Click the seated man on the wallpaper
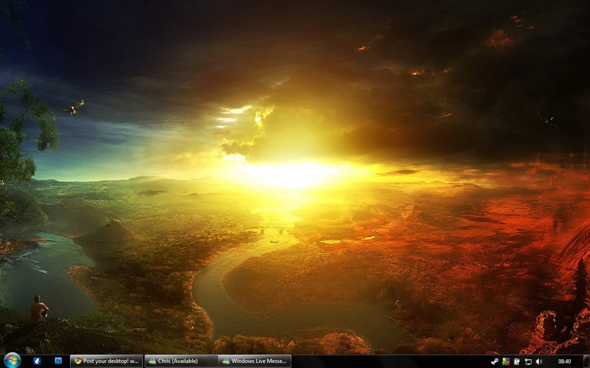This screenshot has height=368, width=590. (39, 308)
